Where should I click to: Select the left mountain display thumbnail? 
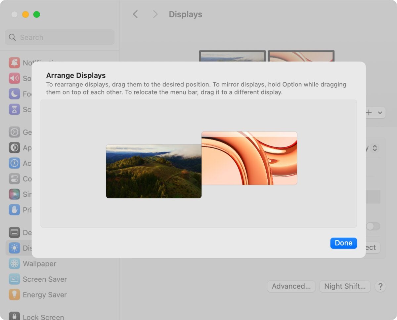click(x=154, y=171)
